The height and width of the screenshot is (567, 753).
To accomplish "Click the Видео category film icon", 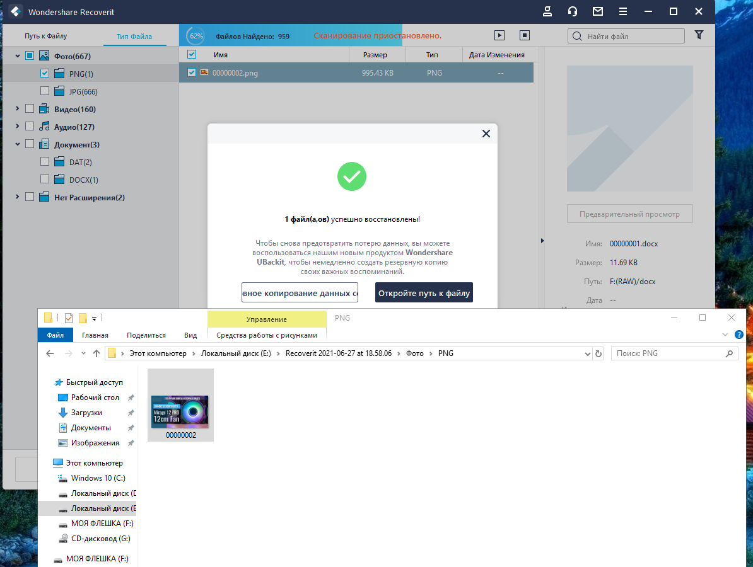I will tap(44, 109).
